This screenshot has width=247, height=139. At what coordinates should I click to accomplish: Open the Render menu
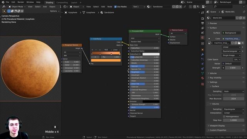coord(20,2)
